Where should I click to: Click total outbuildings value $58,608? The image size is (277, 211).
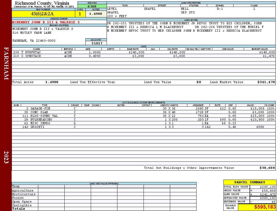coord(267,168)
